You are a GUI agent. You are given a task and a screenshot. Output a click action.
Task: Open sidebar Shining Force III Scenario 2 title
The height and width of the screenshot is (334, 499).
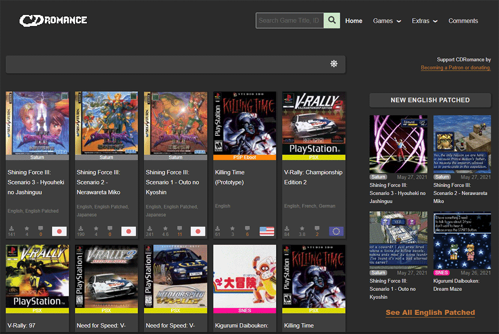pyautogui.click(x=460, y=193)
